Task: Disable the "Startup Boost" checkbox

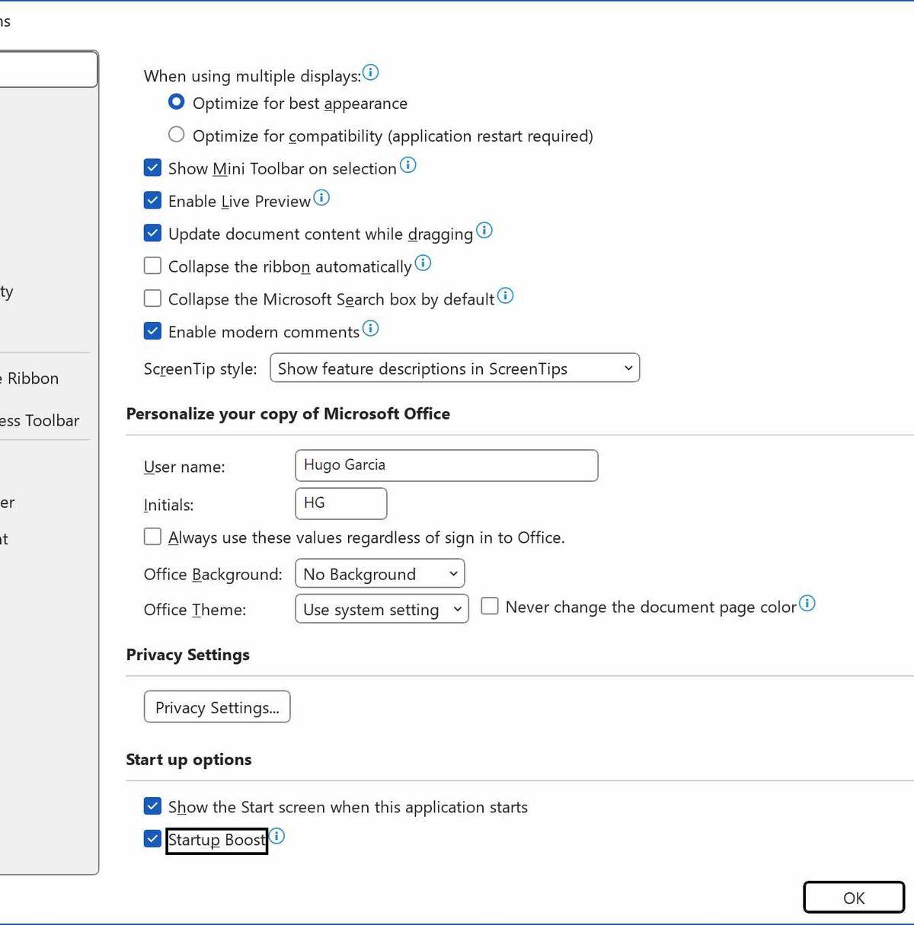Action: point(152,839)
